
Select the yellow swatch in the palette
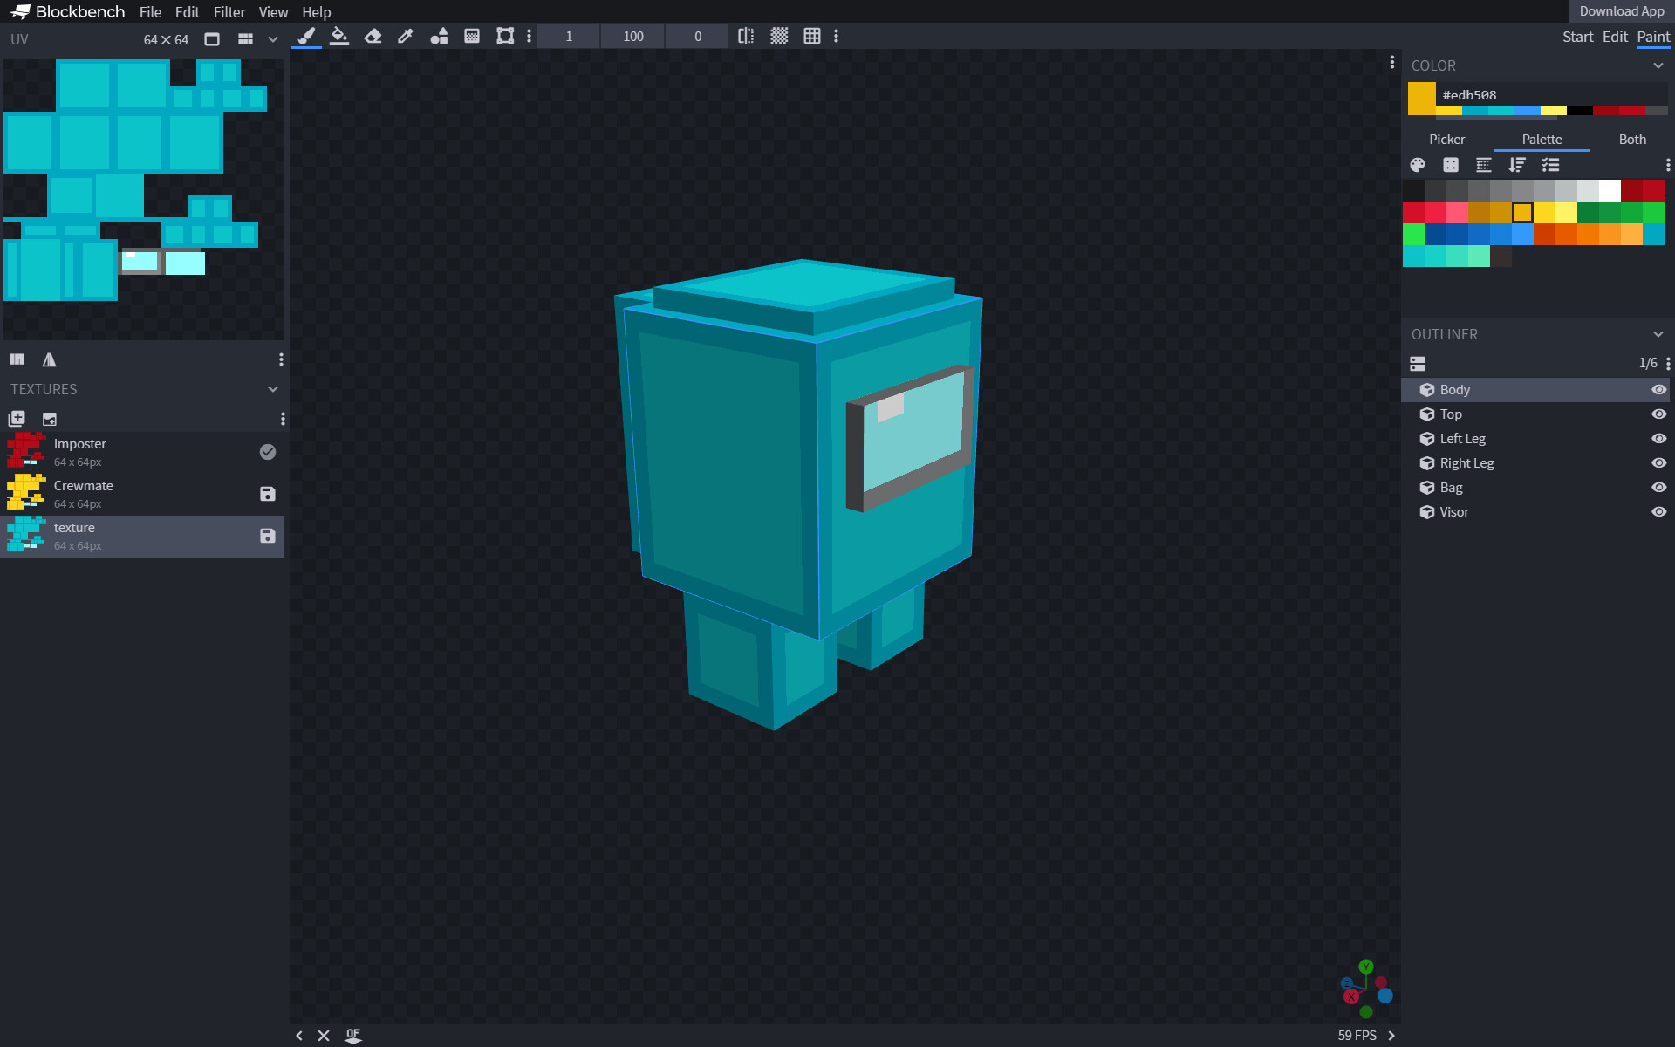1523,212
